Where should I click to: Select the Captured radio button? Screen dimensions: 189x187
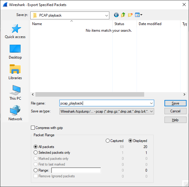point(108,141)
